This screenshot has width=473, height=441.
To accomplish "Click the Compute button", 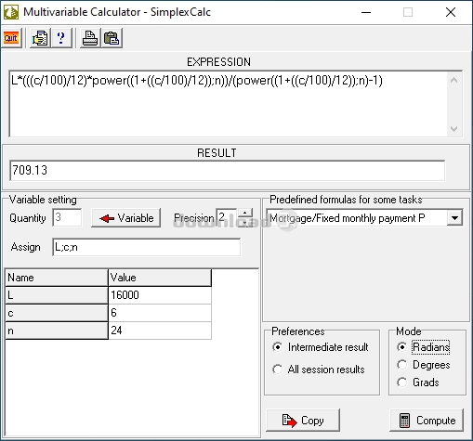I will [427, 421].
